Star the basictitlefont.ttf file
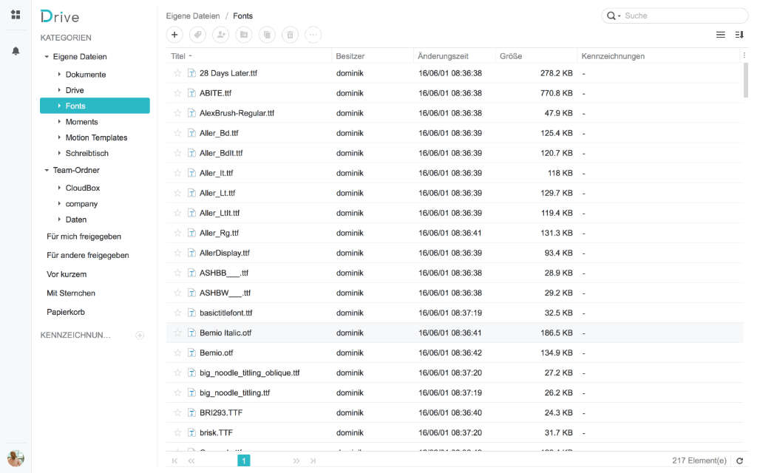757x473 pixels. tap(177, 313)
